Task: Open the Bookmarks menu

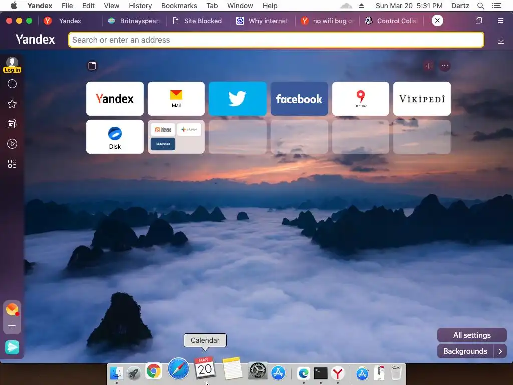Action: coord(179,6)
